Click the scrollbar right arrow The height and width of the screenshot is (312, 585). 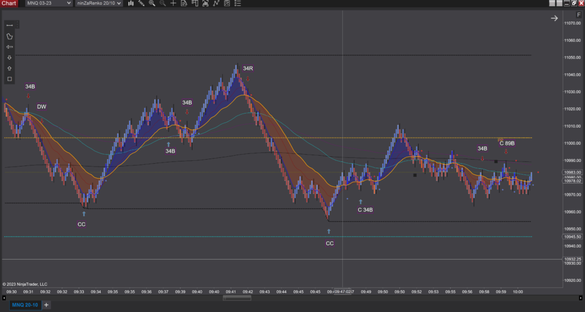[580, 298]
